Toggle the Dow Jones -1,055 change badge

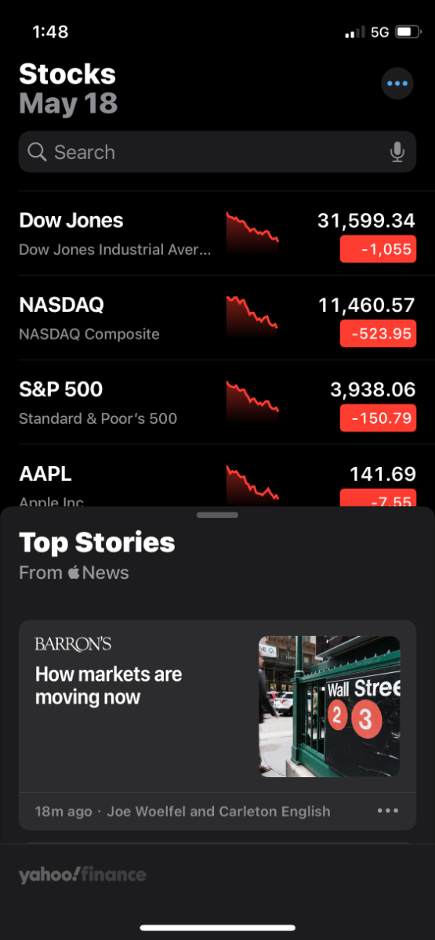click(378, 249)
